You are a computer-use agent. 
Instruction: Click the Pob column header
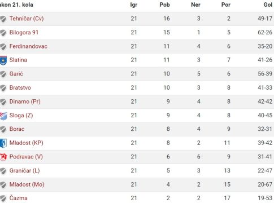click(164, 5)
